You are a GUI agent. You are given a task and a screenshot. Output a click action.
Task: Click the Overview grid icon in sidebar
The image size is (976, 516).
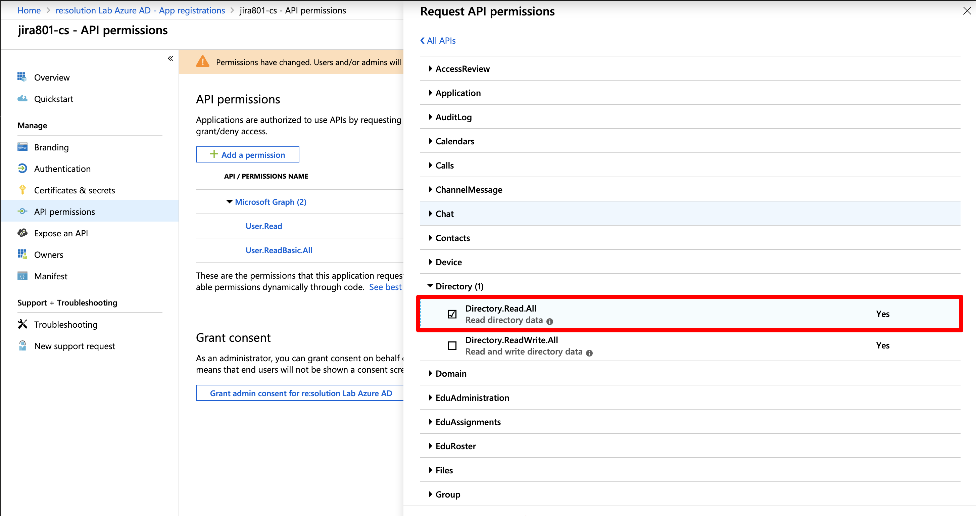pyautogui.click(x=22, y=77)
